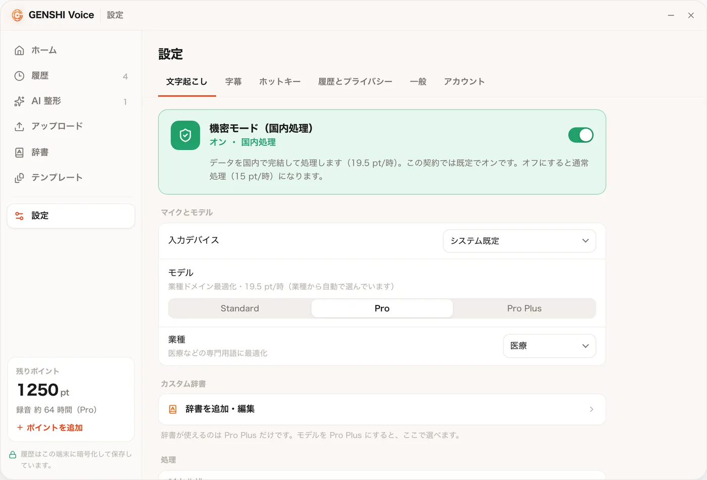Open the 業種 dropdown showing 医療
Image resolution: width=707 pixels, height=480 pixels.
[x=549, y=346]
